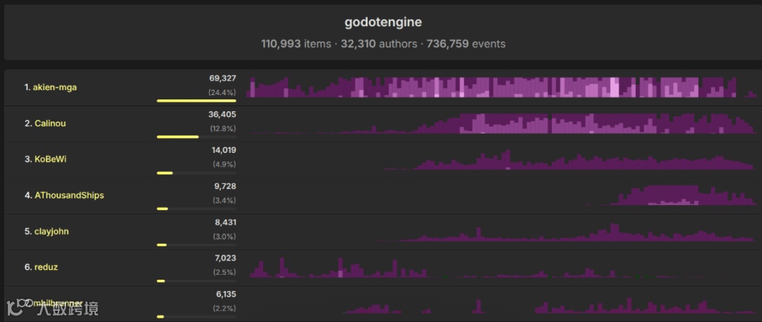The height and width of the screenshot is (322, 762).
Task: Click AThousandShips' activity timeline chart
Action: (502, 195)
